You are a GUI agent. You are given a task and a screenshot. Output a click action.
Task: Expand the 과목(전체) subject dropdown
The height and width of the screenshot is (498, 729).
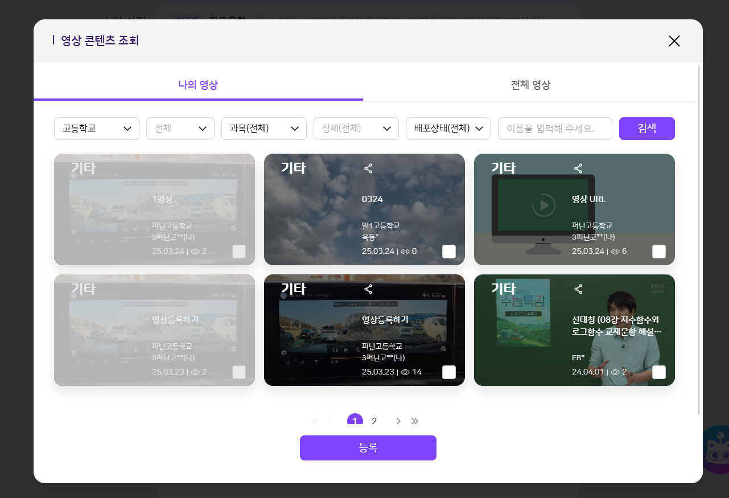[264, 129]
